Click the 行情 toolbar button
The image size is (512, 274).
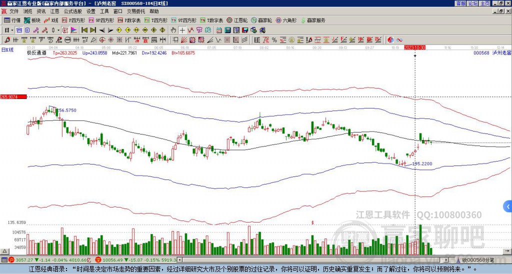click(12, 20)
